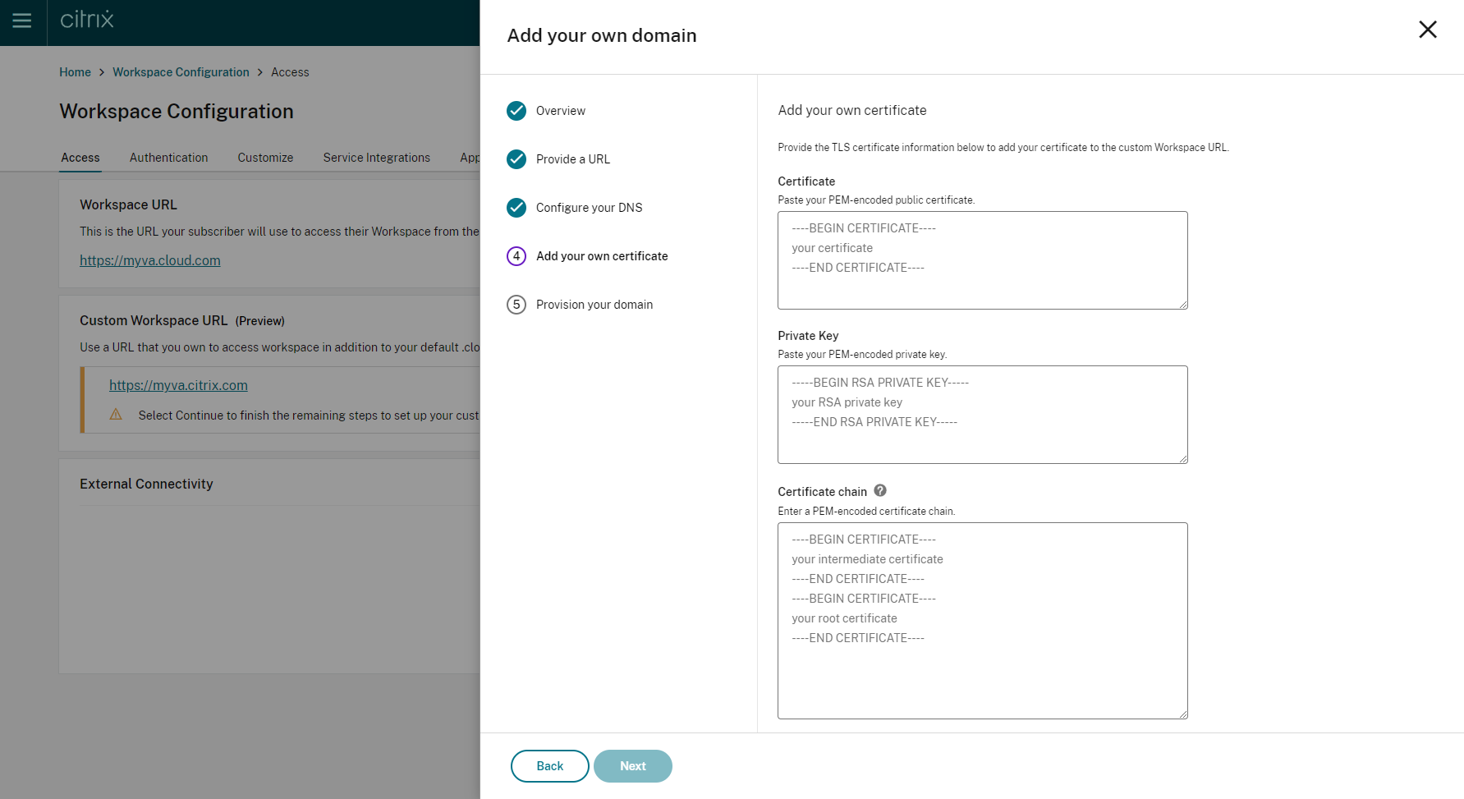This screenshot has width=1464, height=799.
Task: Focus the Private Key text area
Action: pos(982,415)
